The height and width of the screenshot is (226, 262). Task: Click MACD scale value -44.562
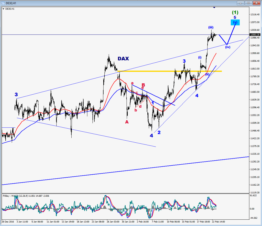(x=253, y=218)
